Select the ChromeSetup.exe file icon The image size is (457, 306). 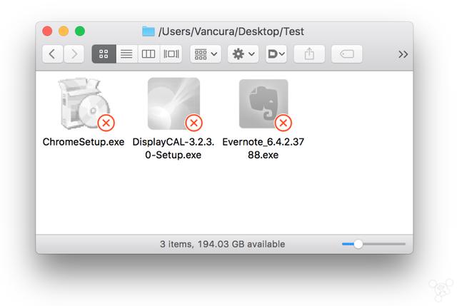pyautogui.click(x=84, y=103)
